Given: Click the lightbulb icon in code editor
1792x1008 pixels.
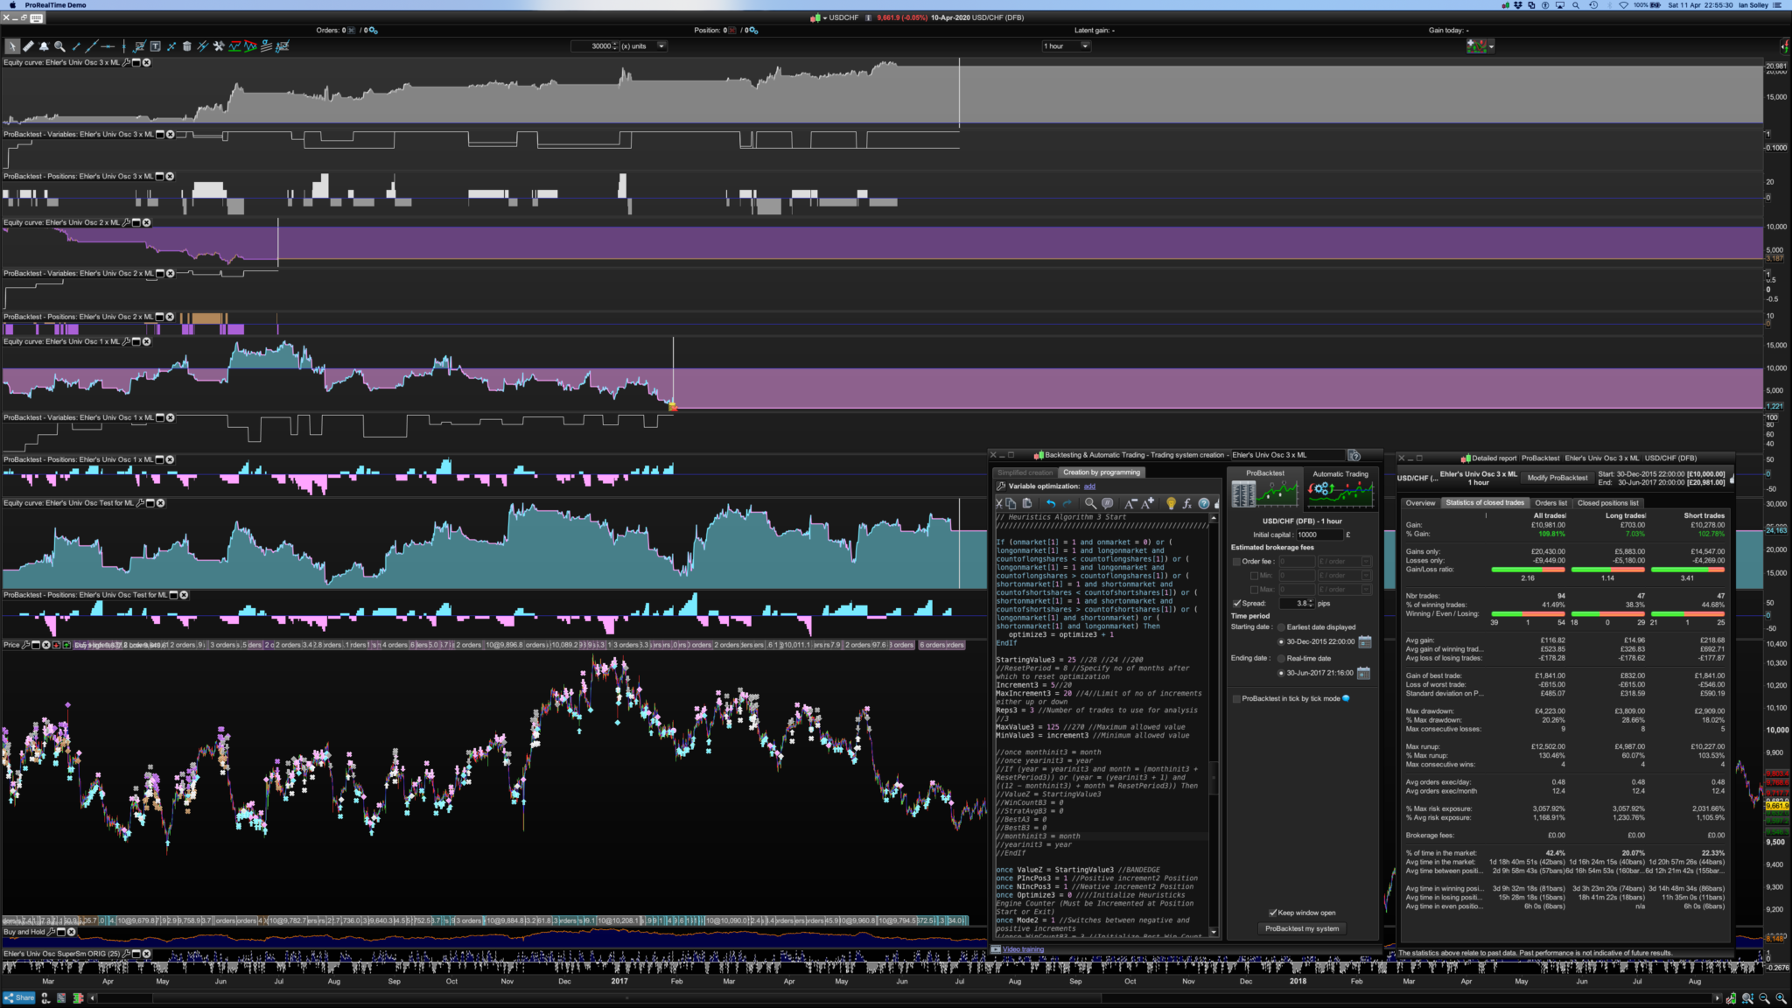Looking at the screenshot, I should (1171, 503).
